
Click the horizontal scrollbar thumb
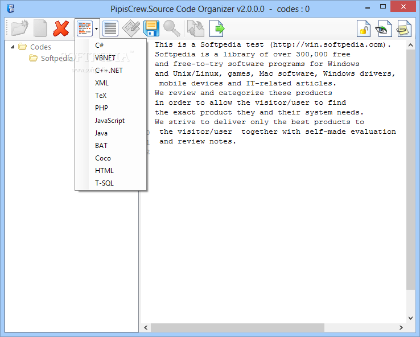coord(237,327)
